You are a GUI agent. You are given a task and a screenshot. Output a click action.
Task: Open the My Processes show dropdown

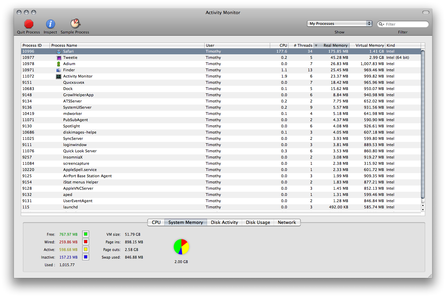coord(340,24)
